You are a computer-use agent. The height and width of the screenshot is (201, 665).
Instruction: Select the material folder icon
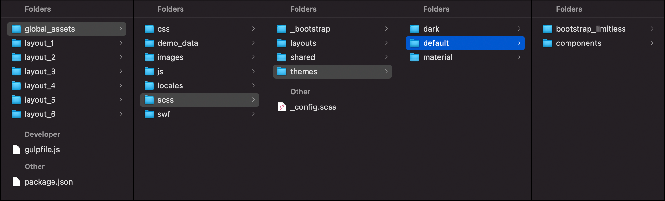(415, 57)
